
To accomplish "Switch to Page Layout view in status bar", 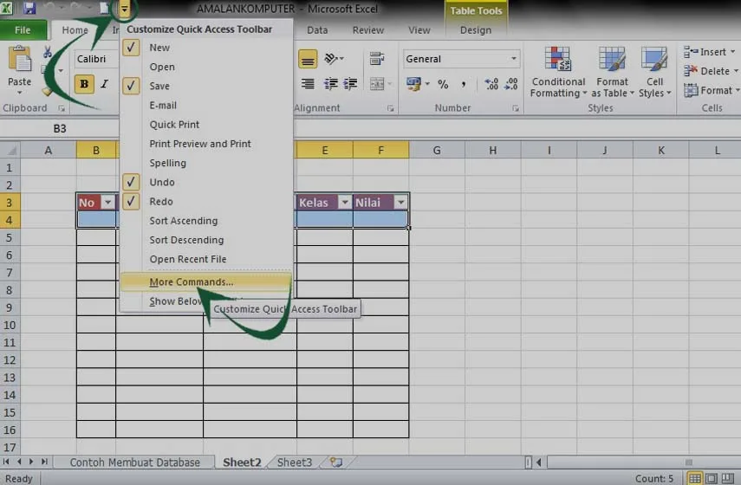I will point(712,478).
